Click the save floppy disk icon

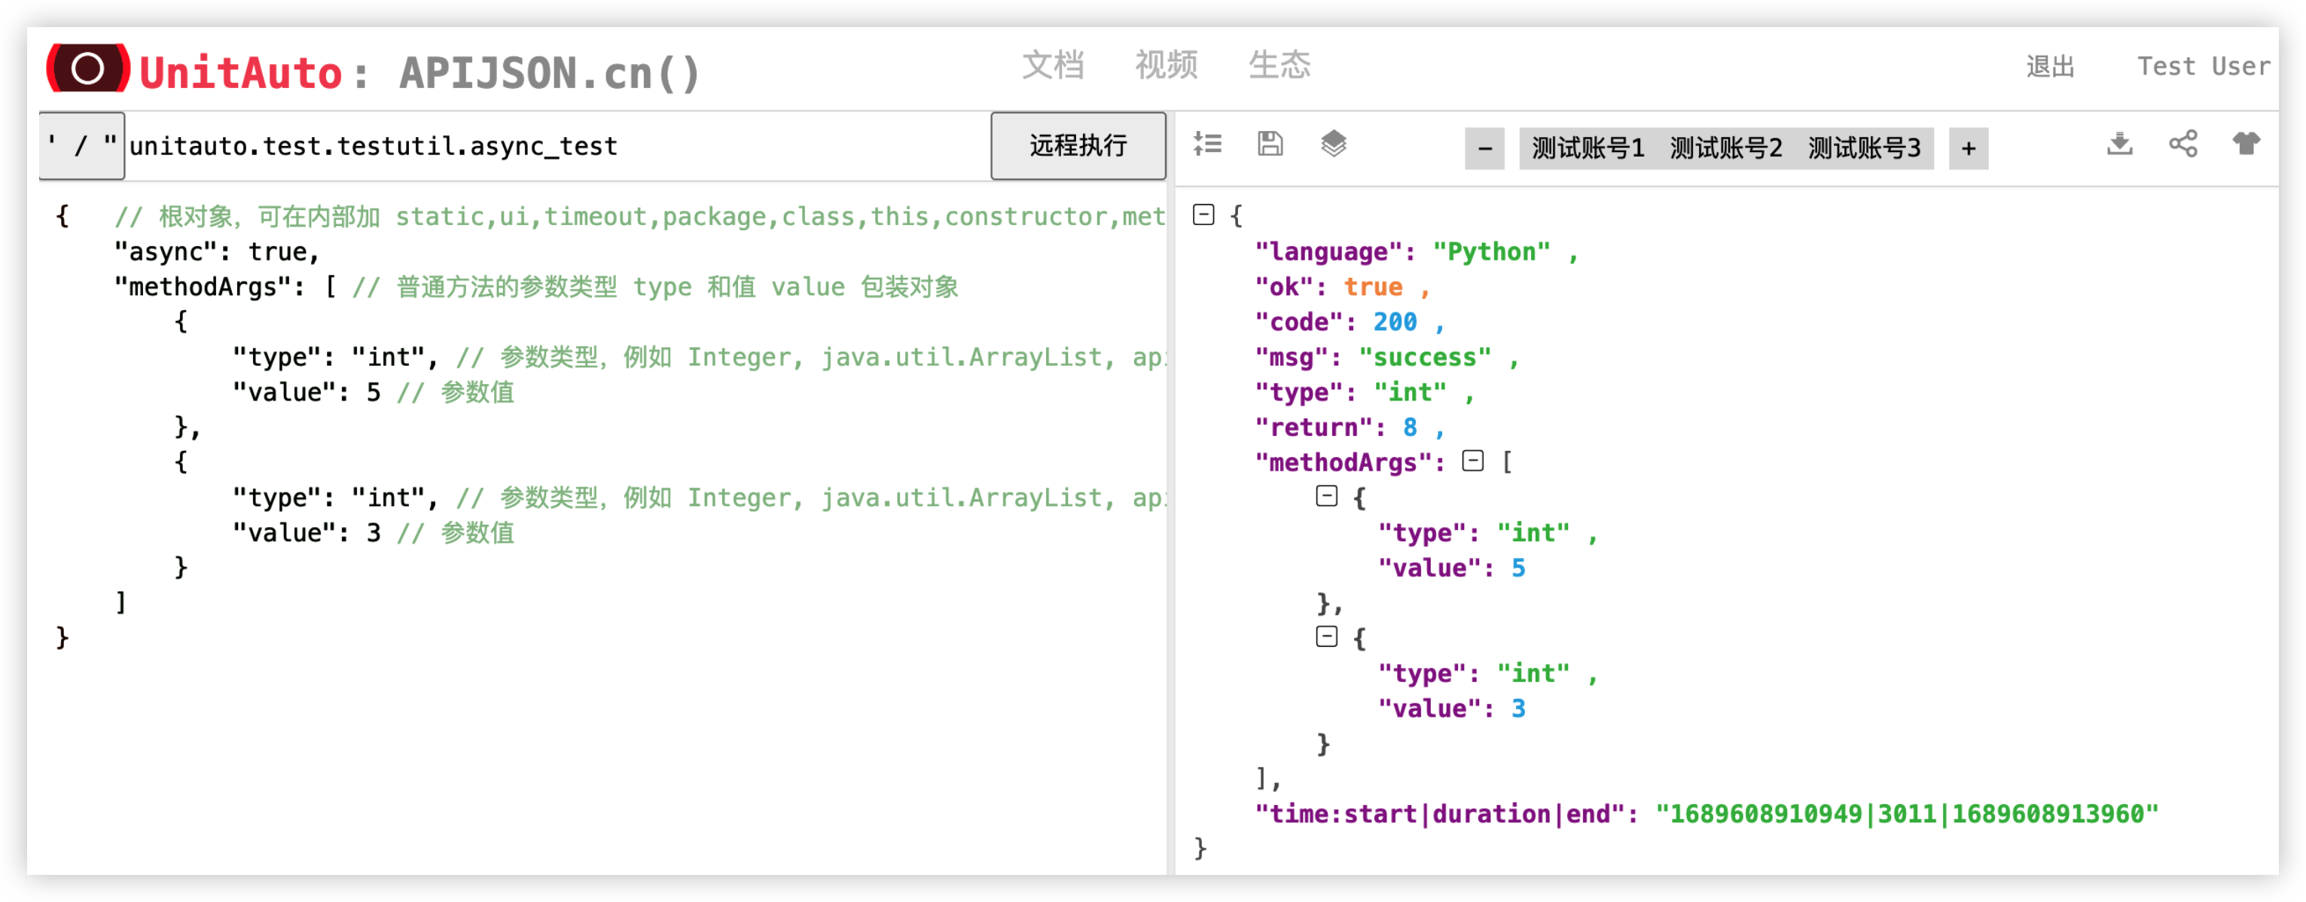[x=1270, y=143]
